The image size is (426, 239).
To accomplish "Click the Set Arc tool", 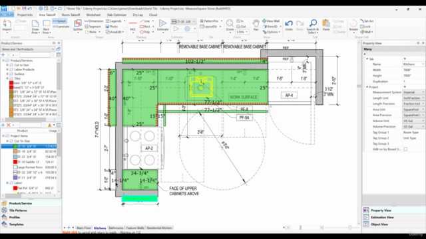I will 367,21.
